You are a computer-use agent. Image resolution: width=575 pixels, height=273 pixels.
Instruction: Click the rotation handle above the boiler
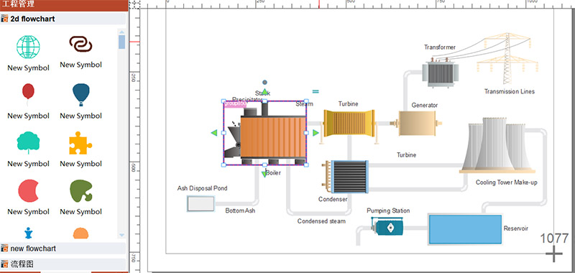(x=264, y=83)
